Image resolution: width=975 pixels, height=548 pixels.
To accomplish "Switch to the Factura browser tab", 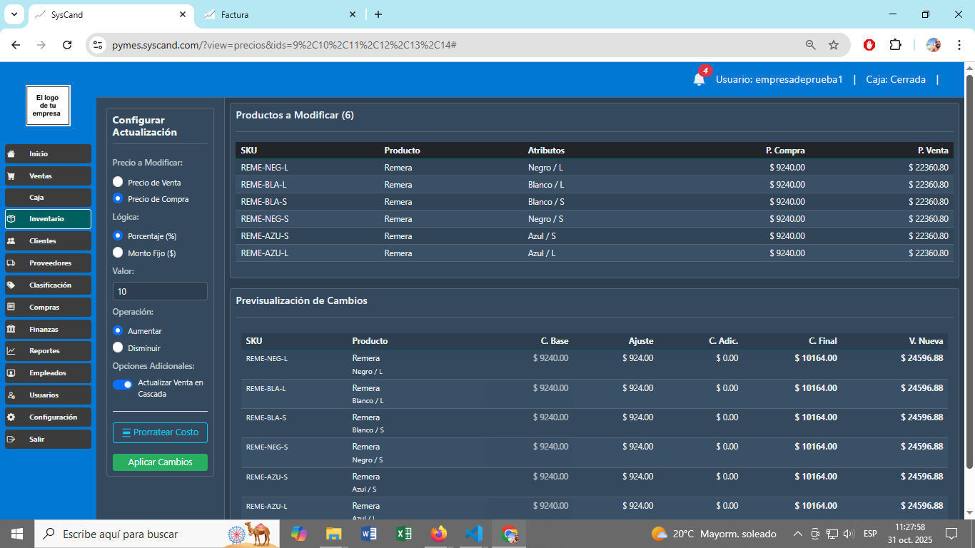I will click(278, 14).
